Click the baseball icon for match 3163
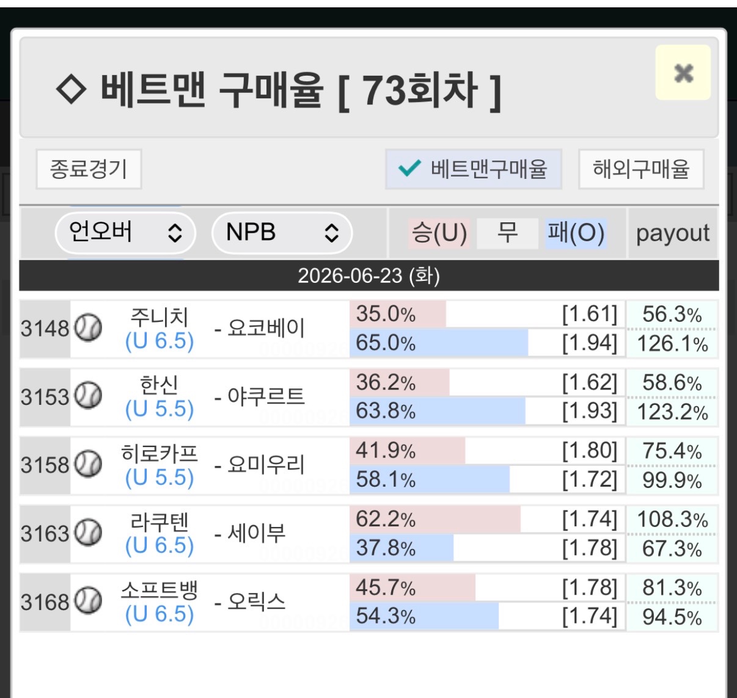Screen dimensions: 737x698 click(x=89, y=533)
